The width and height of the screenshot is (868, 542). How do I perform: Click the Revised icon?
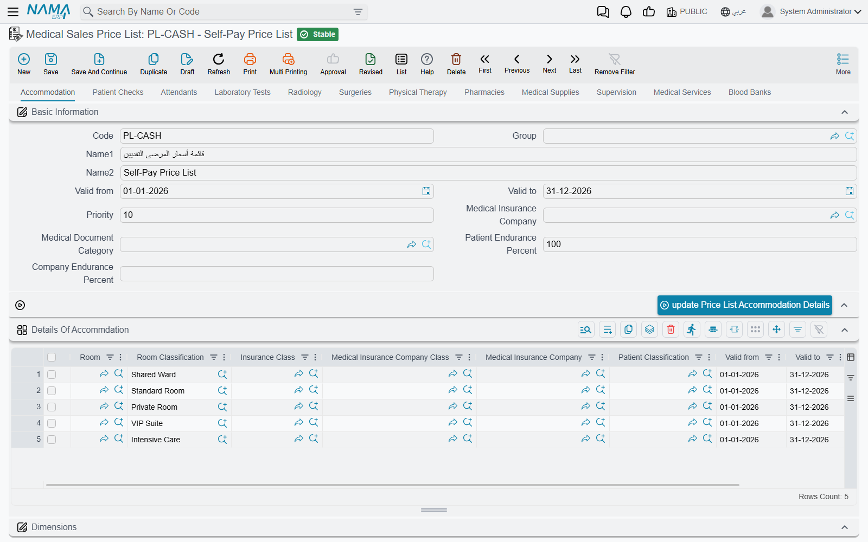click(x=371, y=63)
